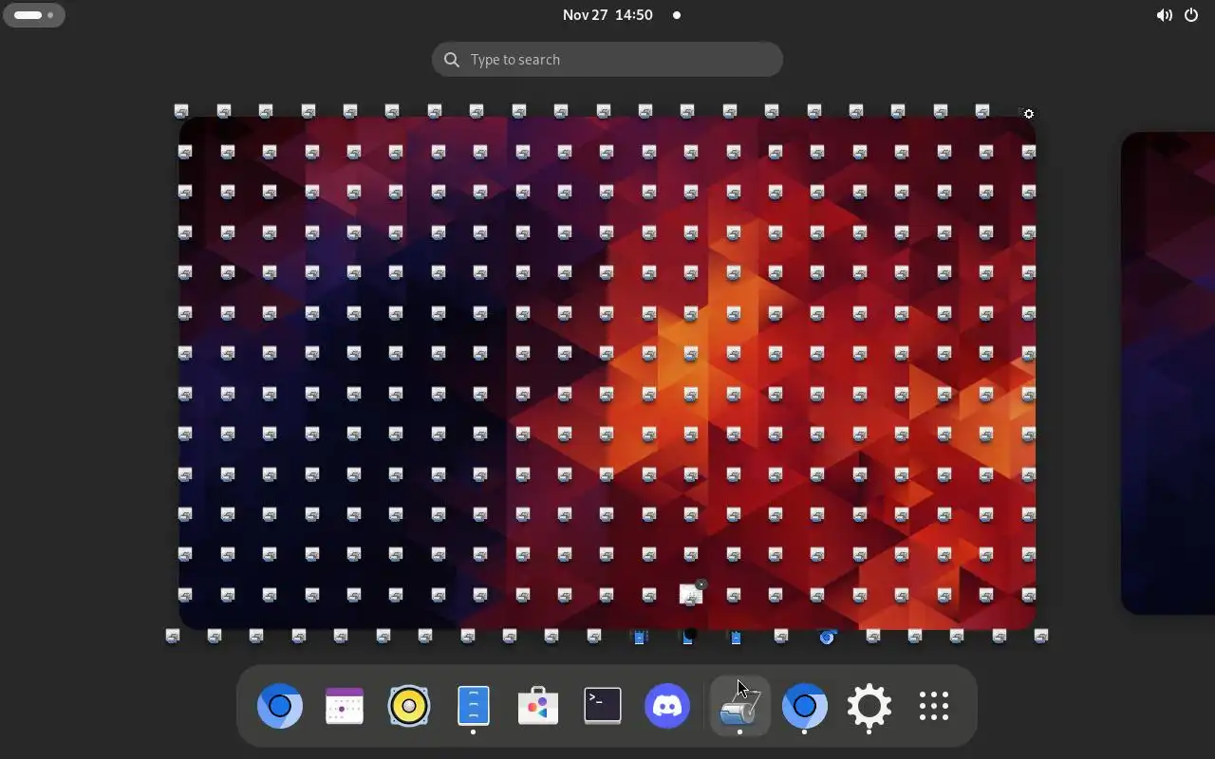
Task: Launch the Calendar app from the dock
Action: point(345,706)
